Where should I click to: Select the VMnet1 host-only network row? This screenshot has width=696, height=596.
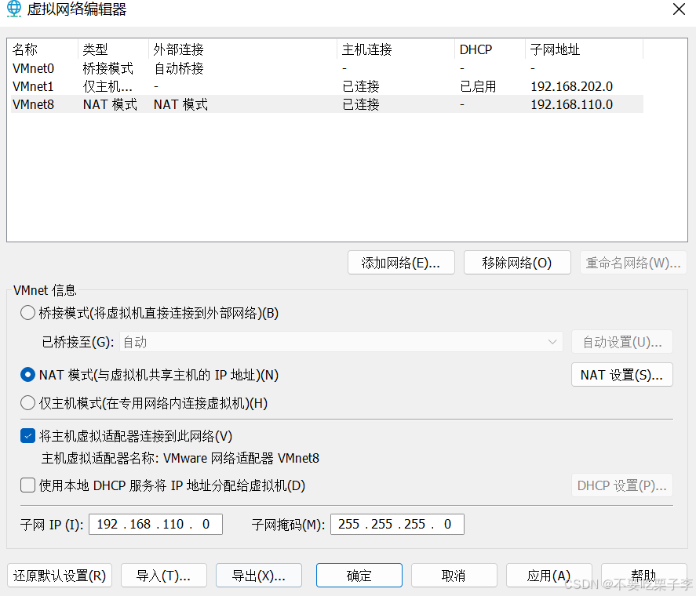pyautogui.click(x=34, y=86)
